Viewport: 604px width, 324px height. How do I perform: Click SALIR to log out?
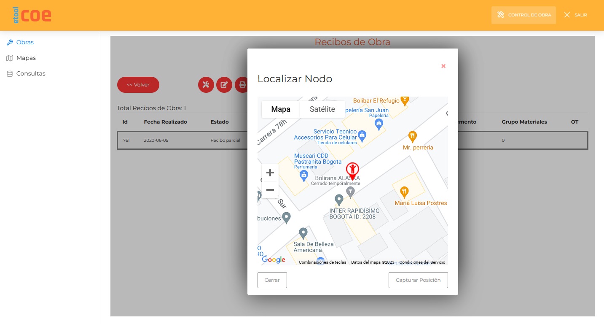tap(576, 15)
